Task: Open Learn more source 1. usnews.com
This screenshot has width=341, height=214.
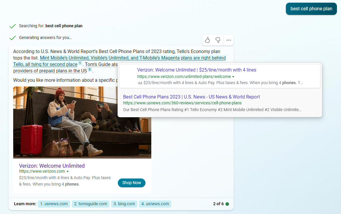Action: 54,204
